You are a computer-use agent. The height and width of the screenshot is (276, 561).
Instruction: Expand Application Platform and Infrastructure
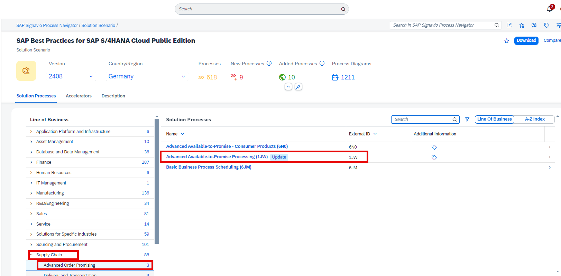tap(31, 132)
